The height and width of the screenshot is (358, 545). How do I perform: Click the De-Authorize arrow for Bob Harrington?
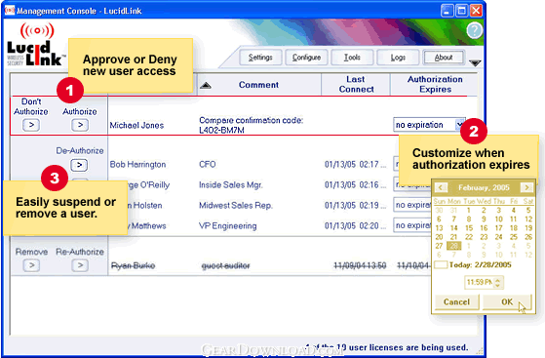(79, 165)
